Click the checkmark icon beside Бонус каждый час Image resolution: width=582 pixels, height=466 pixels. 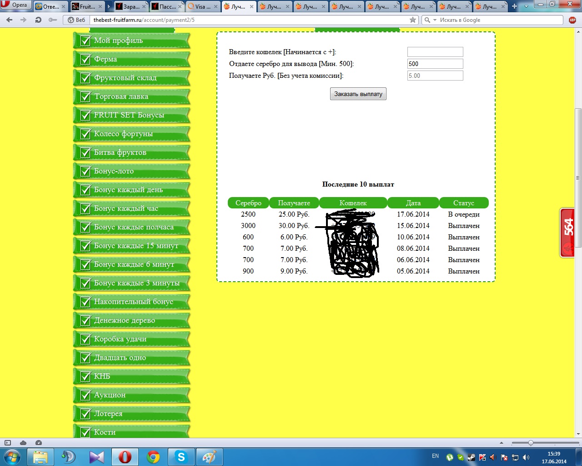85,208
